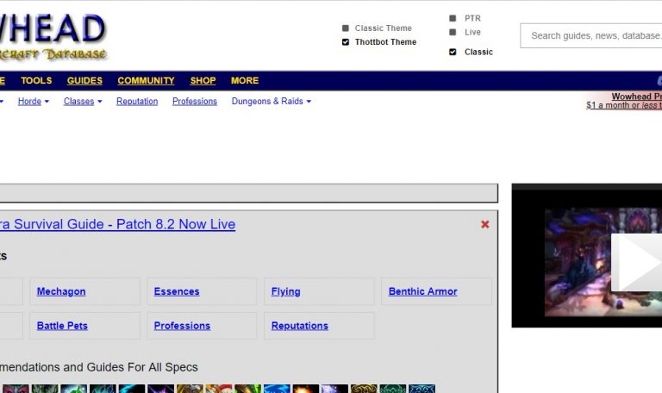Open the Classes dropdown menu
Viewport: 662px width, 393px height.
(x=83, y=102)
